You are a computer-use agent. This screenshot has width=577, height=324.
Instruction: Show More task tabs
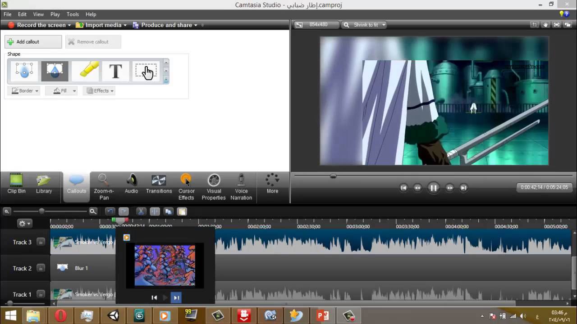[272, 184]
